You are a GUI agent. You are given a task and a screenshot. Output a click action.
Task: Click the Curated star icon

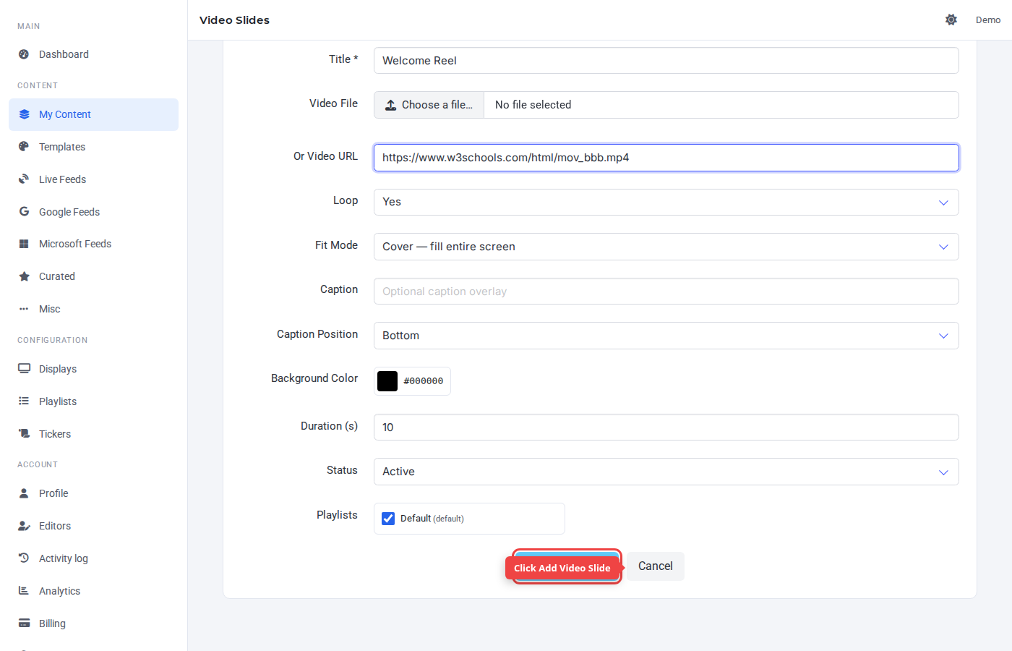[x=24, y=276]
